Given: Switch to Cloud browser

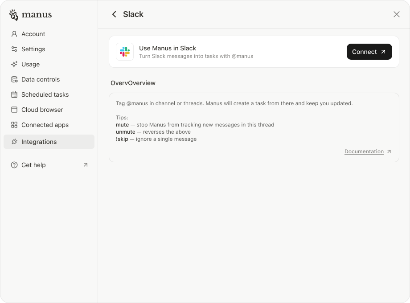Looking at the screenshot, I should (49, 110).
